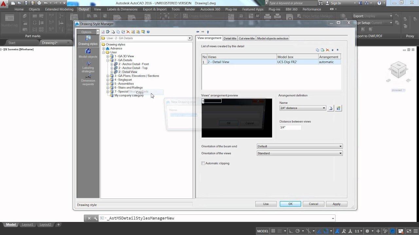This screenshot has width=419, height=235.
Task: Open the 3/4" distance Name dropdown
Action: (324, 108)
